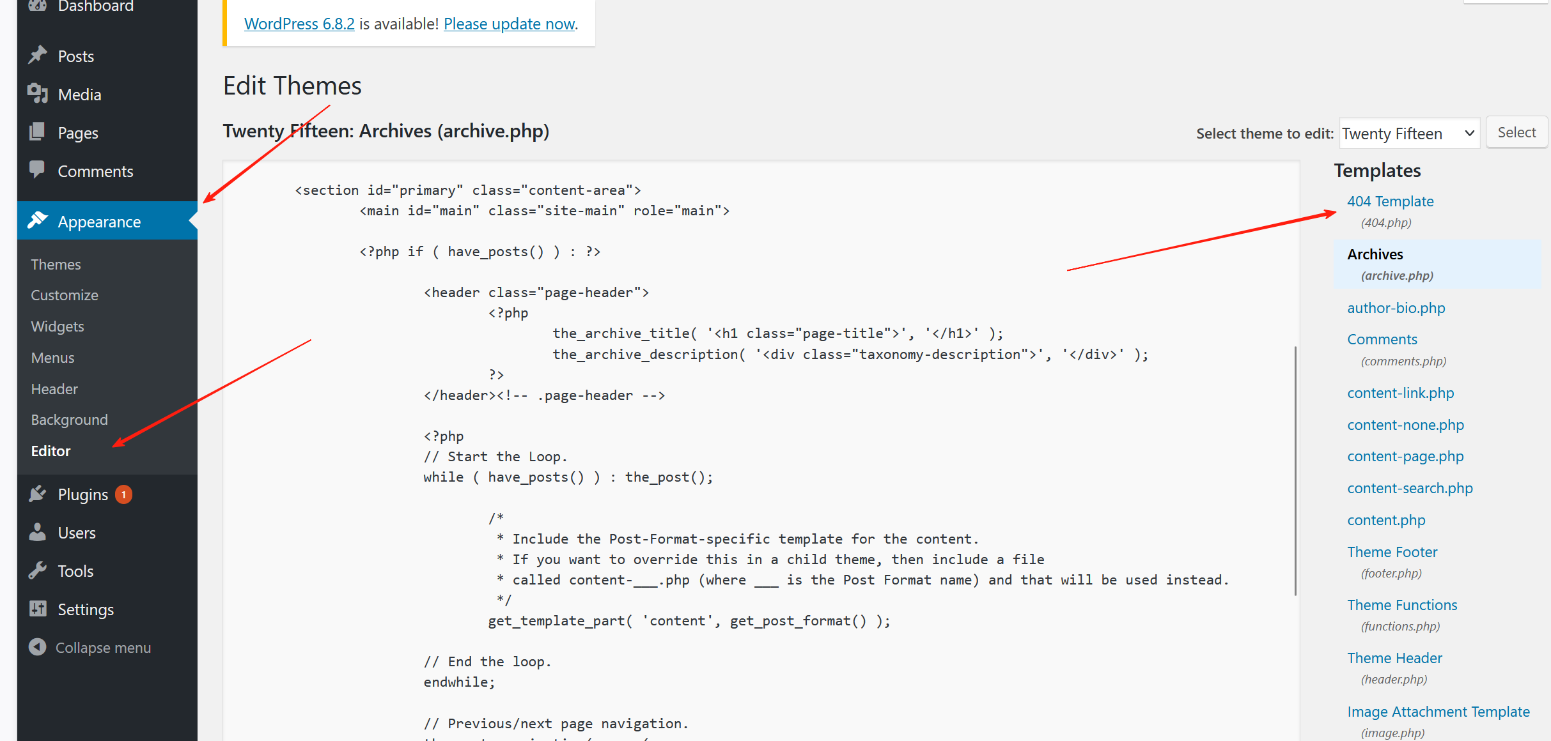Click the Users person icon
This screenshot has width=1551, height=741.
pyautogui.click(x=38, y=532)
